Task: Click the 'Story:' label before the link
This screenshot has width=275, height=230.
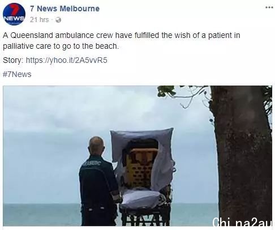Action: (x=13, y=61)
